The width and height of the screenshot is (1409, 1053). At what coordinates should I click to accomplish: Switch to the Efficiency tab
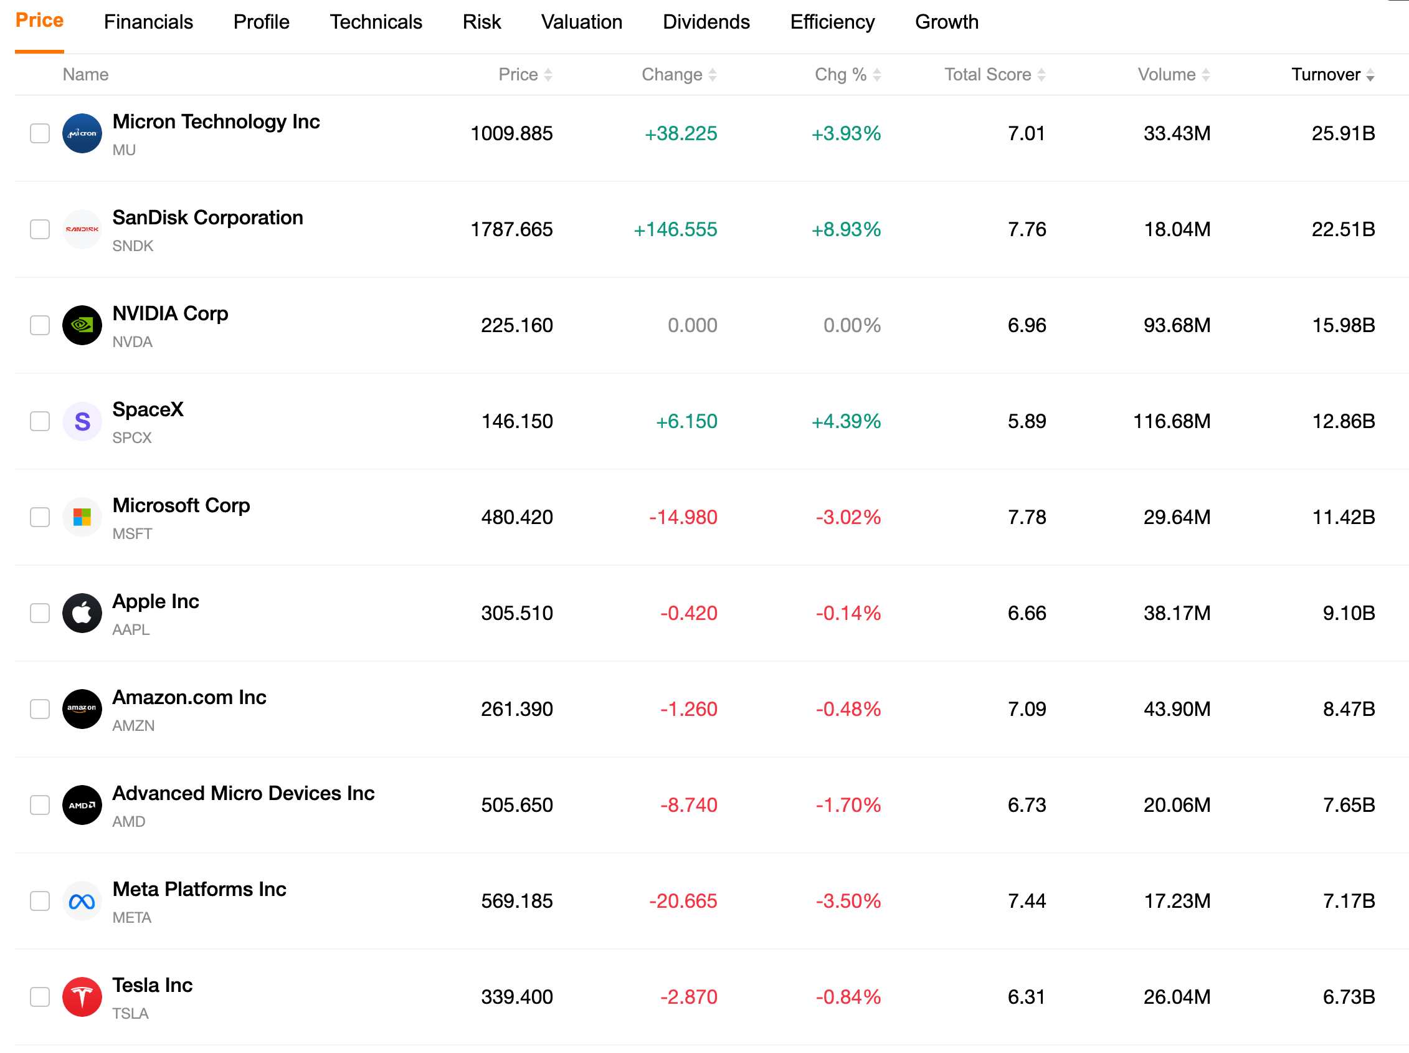[833, 22]
